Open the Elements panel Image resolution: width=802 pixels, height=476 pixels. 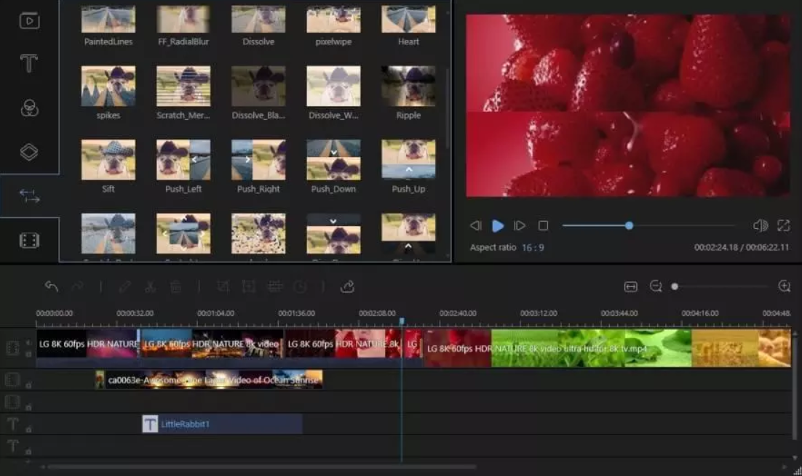point(29,240)
